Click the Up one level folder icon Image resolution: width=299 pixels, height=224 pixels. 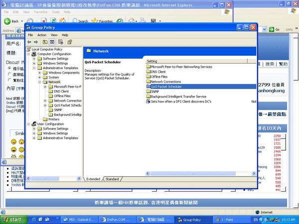[x=45, y=42]
